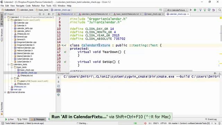Collapse the lib folder node

click(x=12, y=78)
